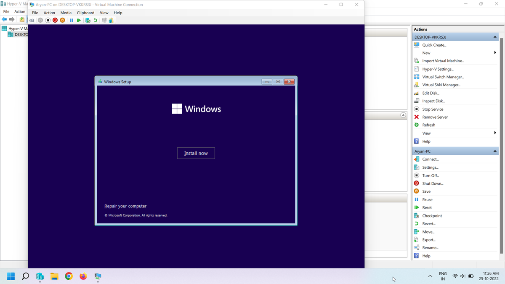Click the Share icon at toolbar end
The height and width of the screenshot is (284, 505).
point(111,20)
